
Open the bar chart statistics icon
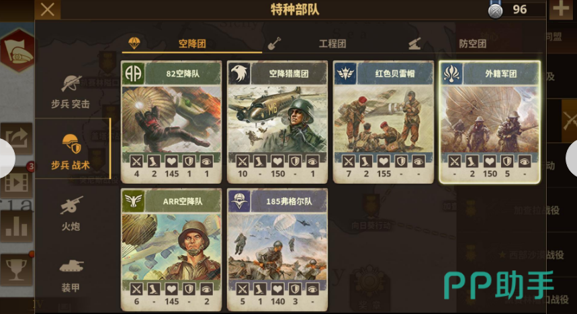tap(16, 225)
